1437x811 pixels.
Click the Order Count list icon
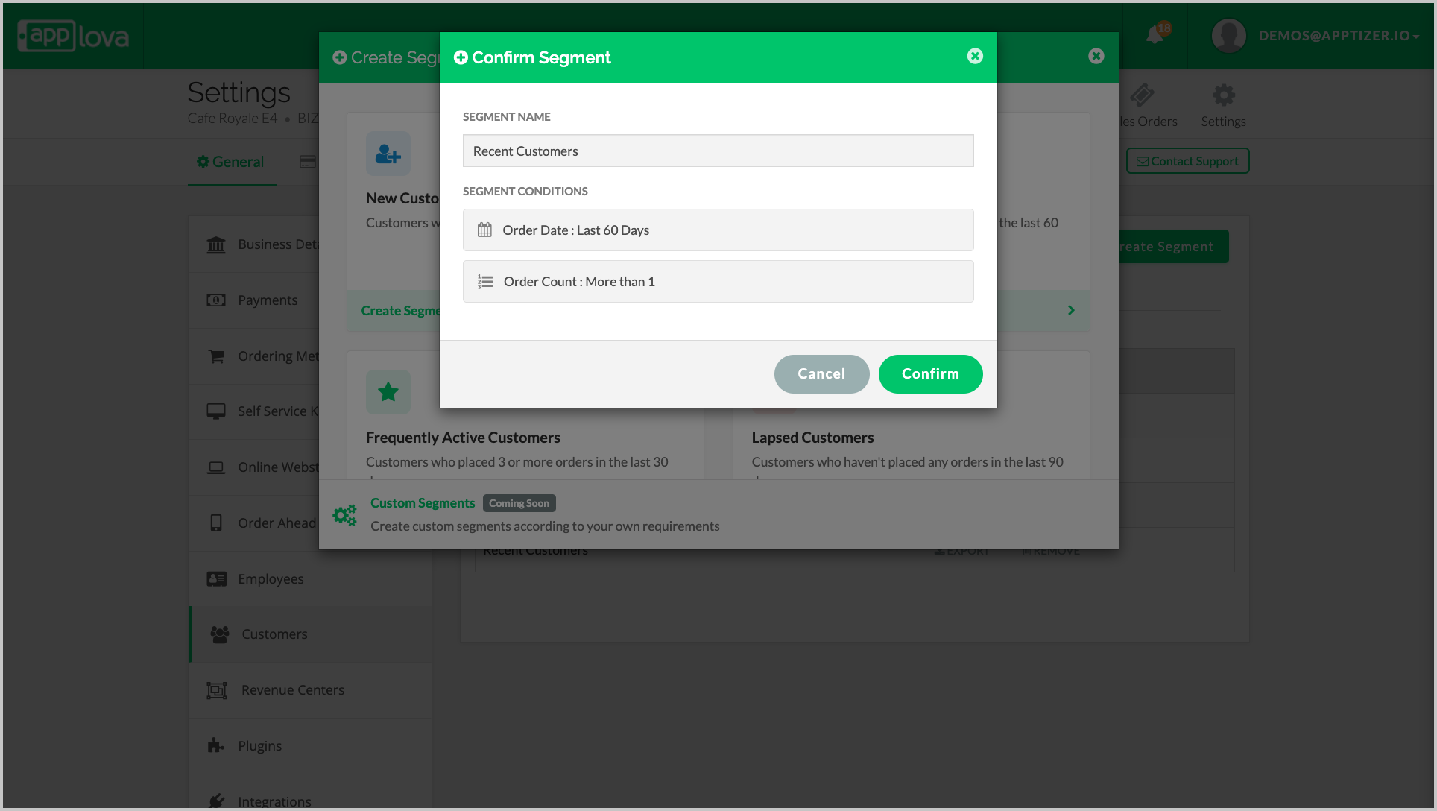(485, 282)
